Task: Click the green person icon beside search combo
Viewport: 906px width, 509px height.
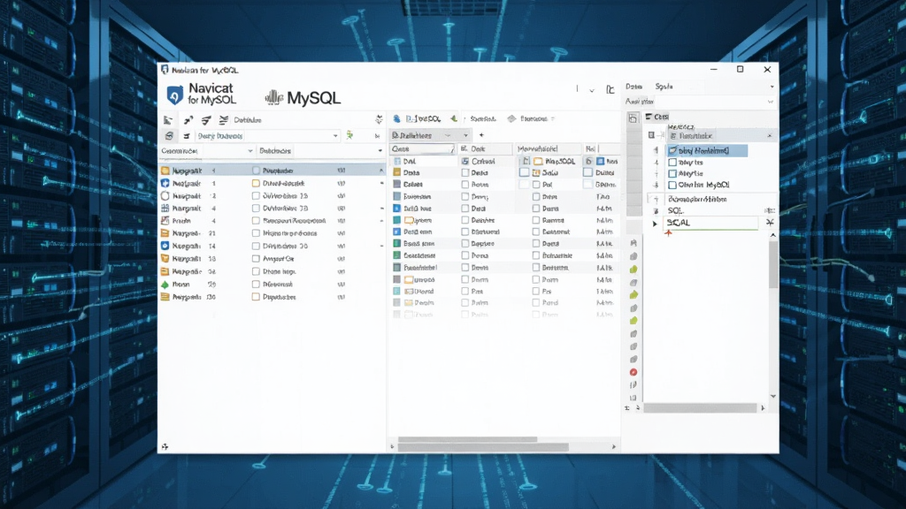Action: (x=349, y=135)
